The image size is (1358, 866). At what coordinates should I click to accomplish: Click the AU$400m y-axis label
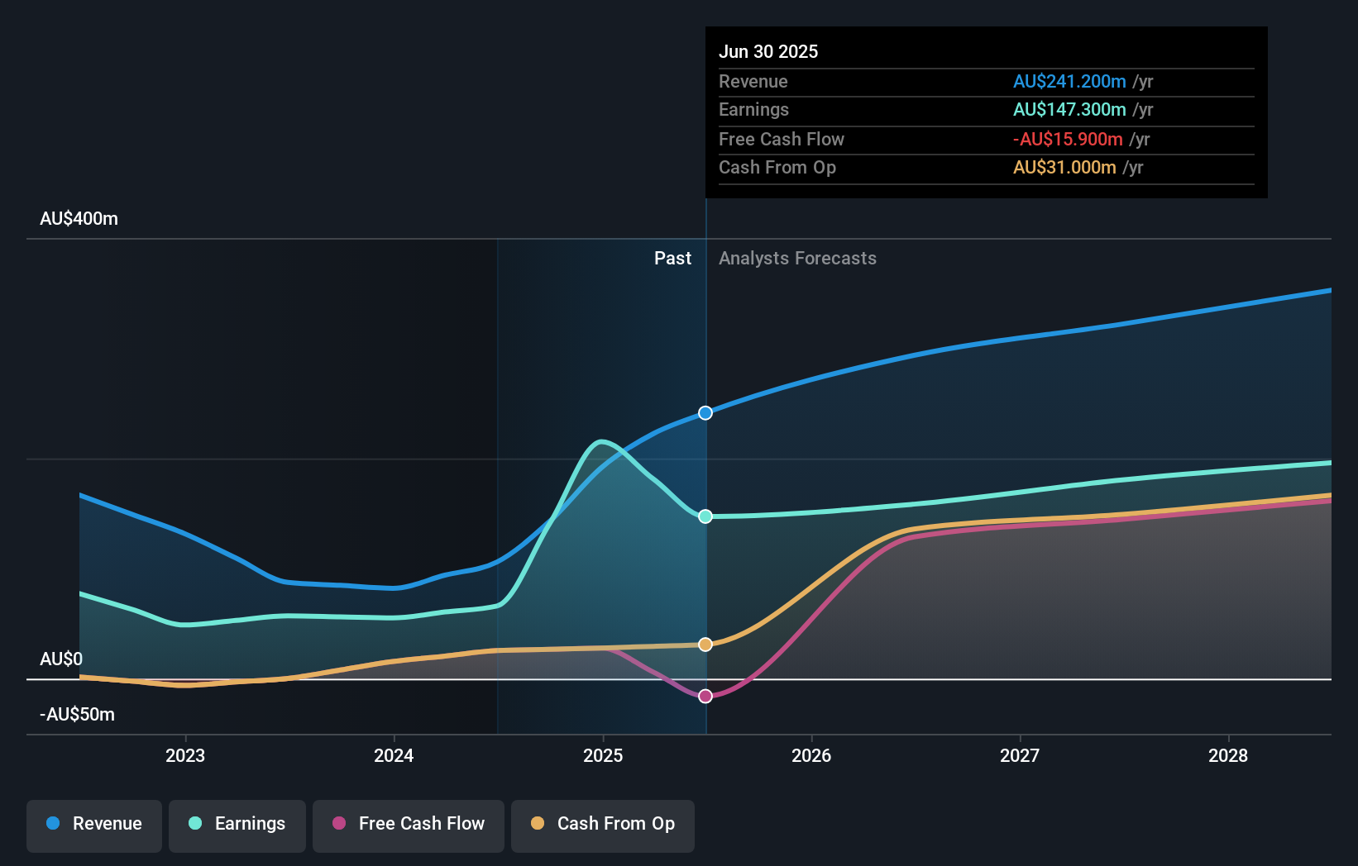[x=79, y=219]
